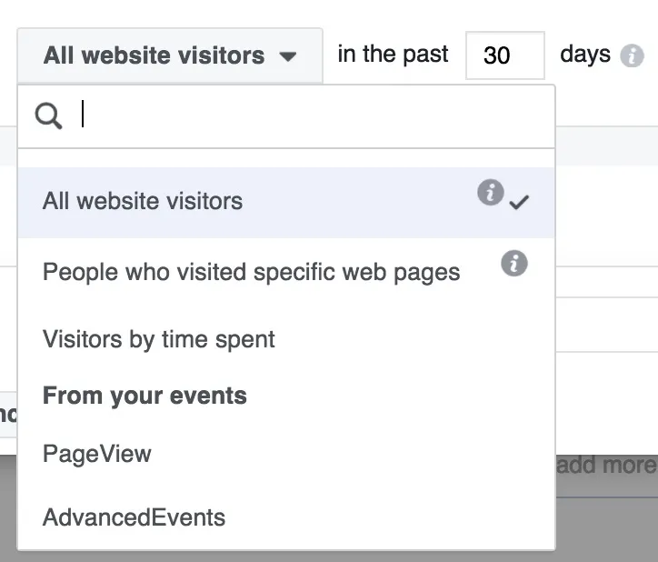Click the caret arrow on audience dropdown

click(x=288, y=56)
